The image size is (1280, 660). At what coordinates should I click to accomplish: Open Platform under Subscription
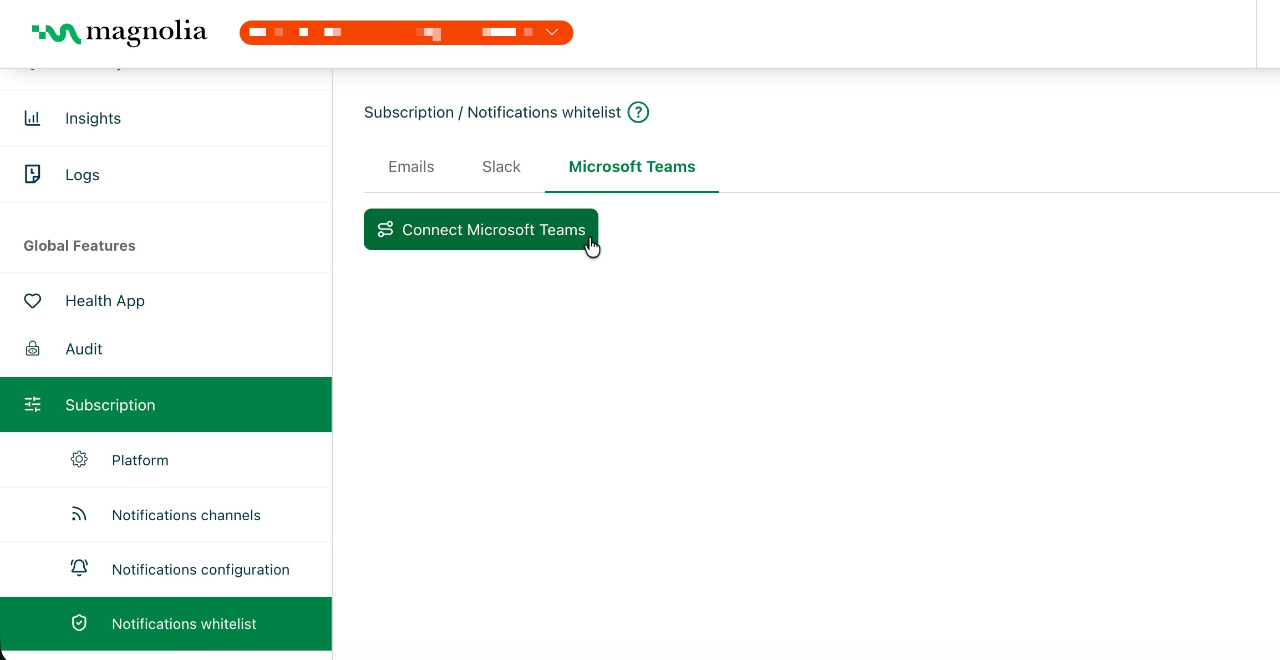point(166,460)
